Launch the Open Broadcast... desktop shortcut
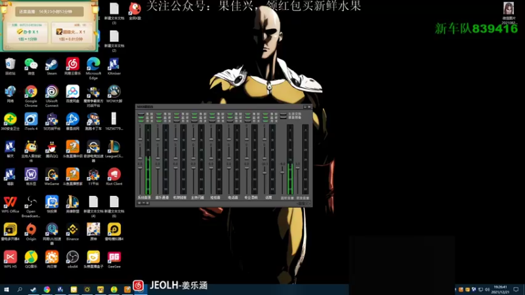The width and height of the screenshot is (525, 295). pos(31,206)
